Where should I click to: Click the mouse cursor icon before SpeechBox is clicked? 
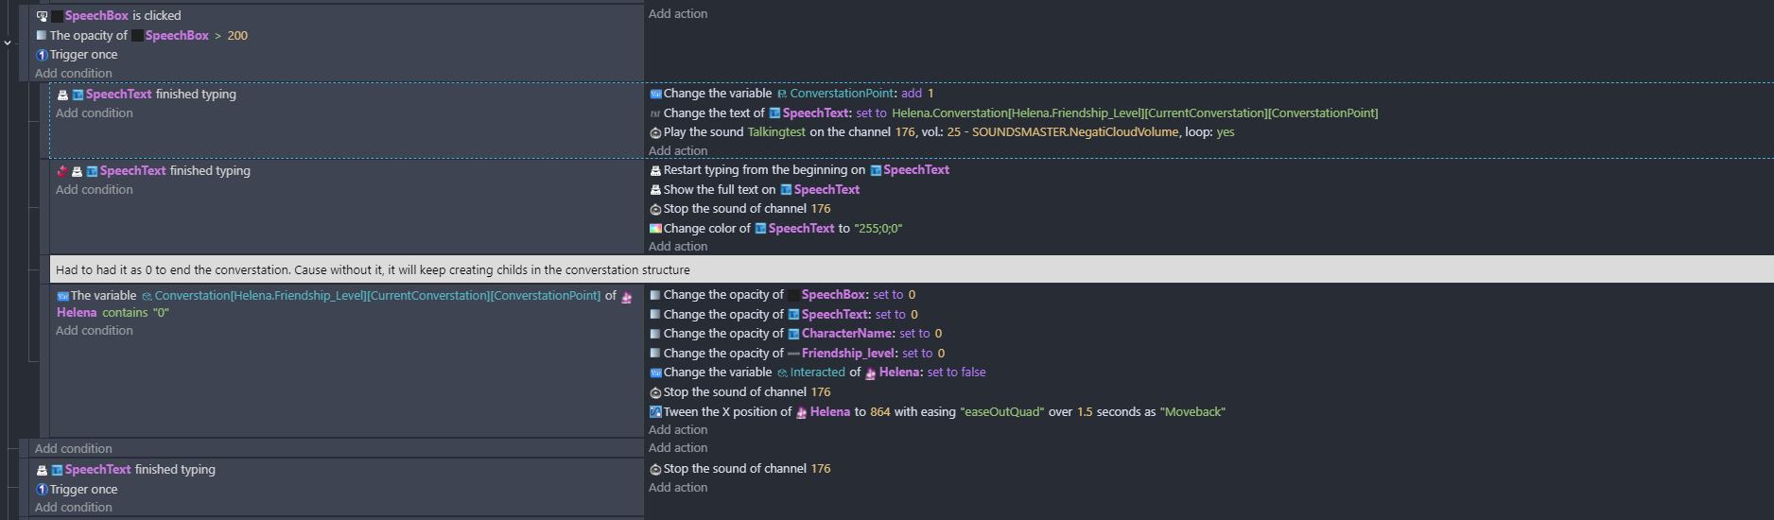pos(42,16)
